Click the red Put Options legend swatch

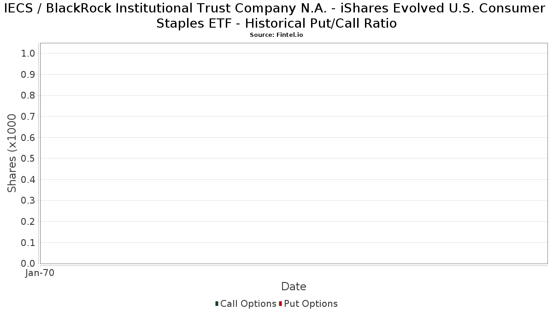click(x=280, y=304)
